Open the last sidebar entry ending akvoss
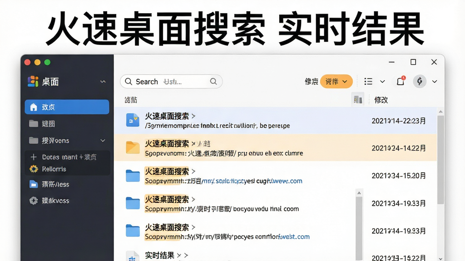 55,201
